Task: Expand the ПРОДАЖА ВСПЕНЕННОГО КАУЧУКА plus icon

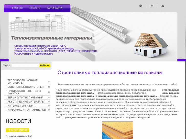Action: click(x=49, y=92)
